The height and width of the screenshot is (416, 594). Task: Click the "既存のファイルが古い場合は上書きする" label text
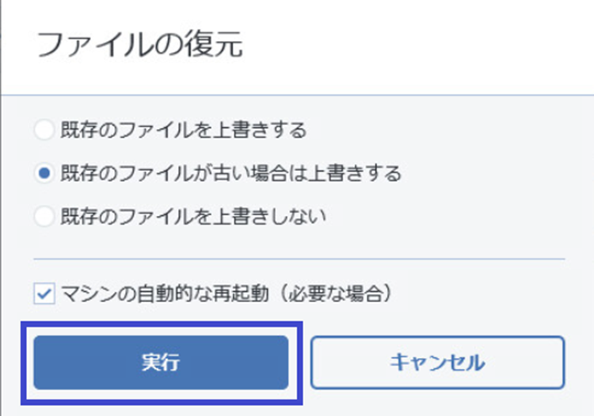pos(230,172)
